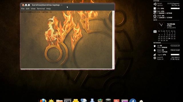The width and height of the screenshot is (183, 102).
Task: Click the terminal vertical scrollbar
Action: (113, 40)
